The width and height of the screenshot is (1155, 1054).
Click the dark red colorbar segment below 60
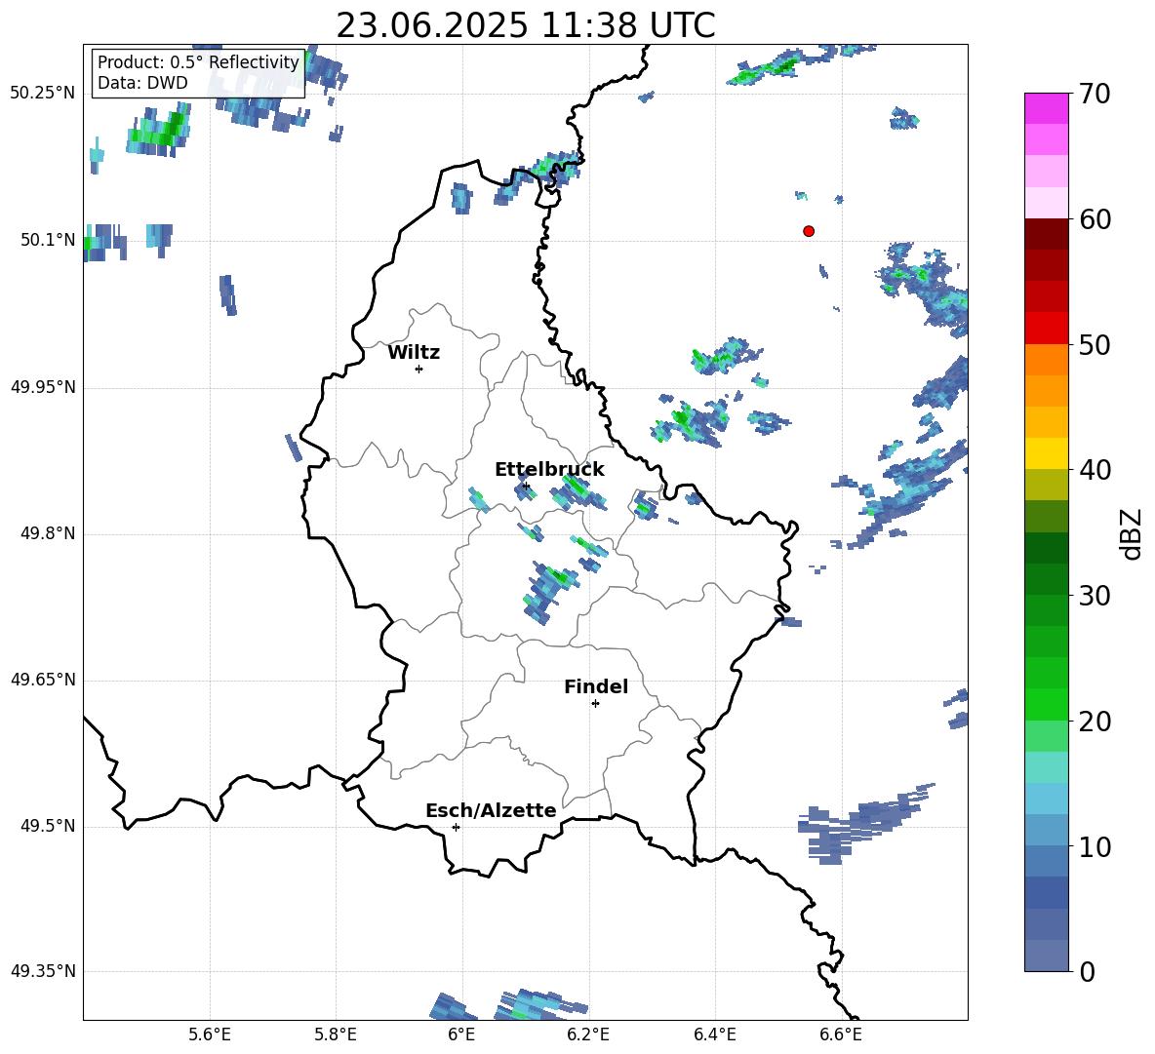(1046, 234)
